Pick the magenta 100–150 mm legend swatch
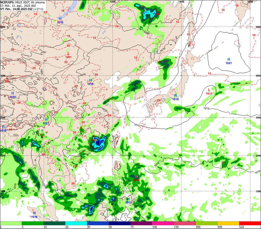Image resolution: width=261 pixels, height=229 pixels. click(163, 223)
